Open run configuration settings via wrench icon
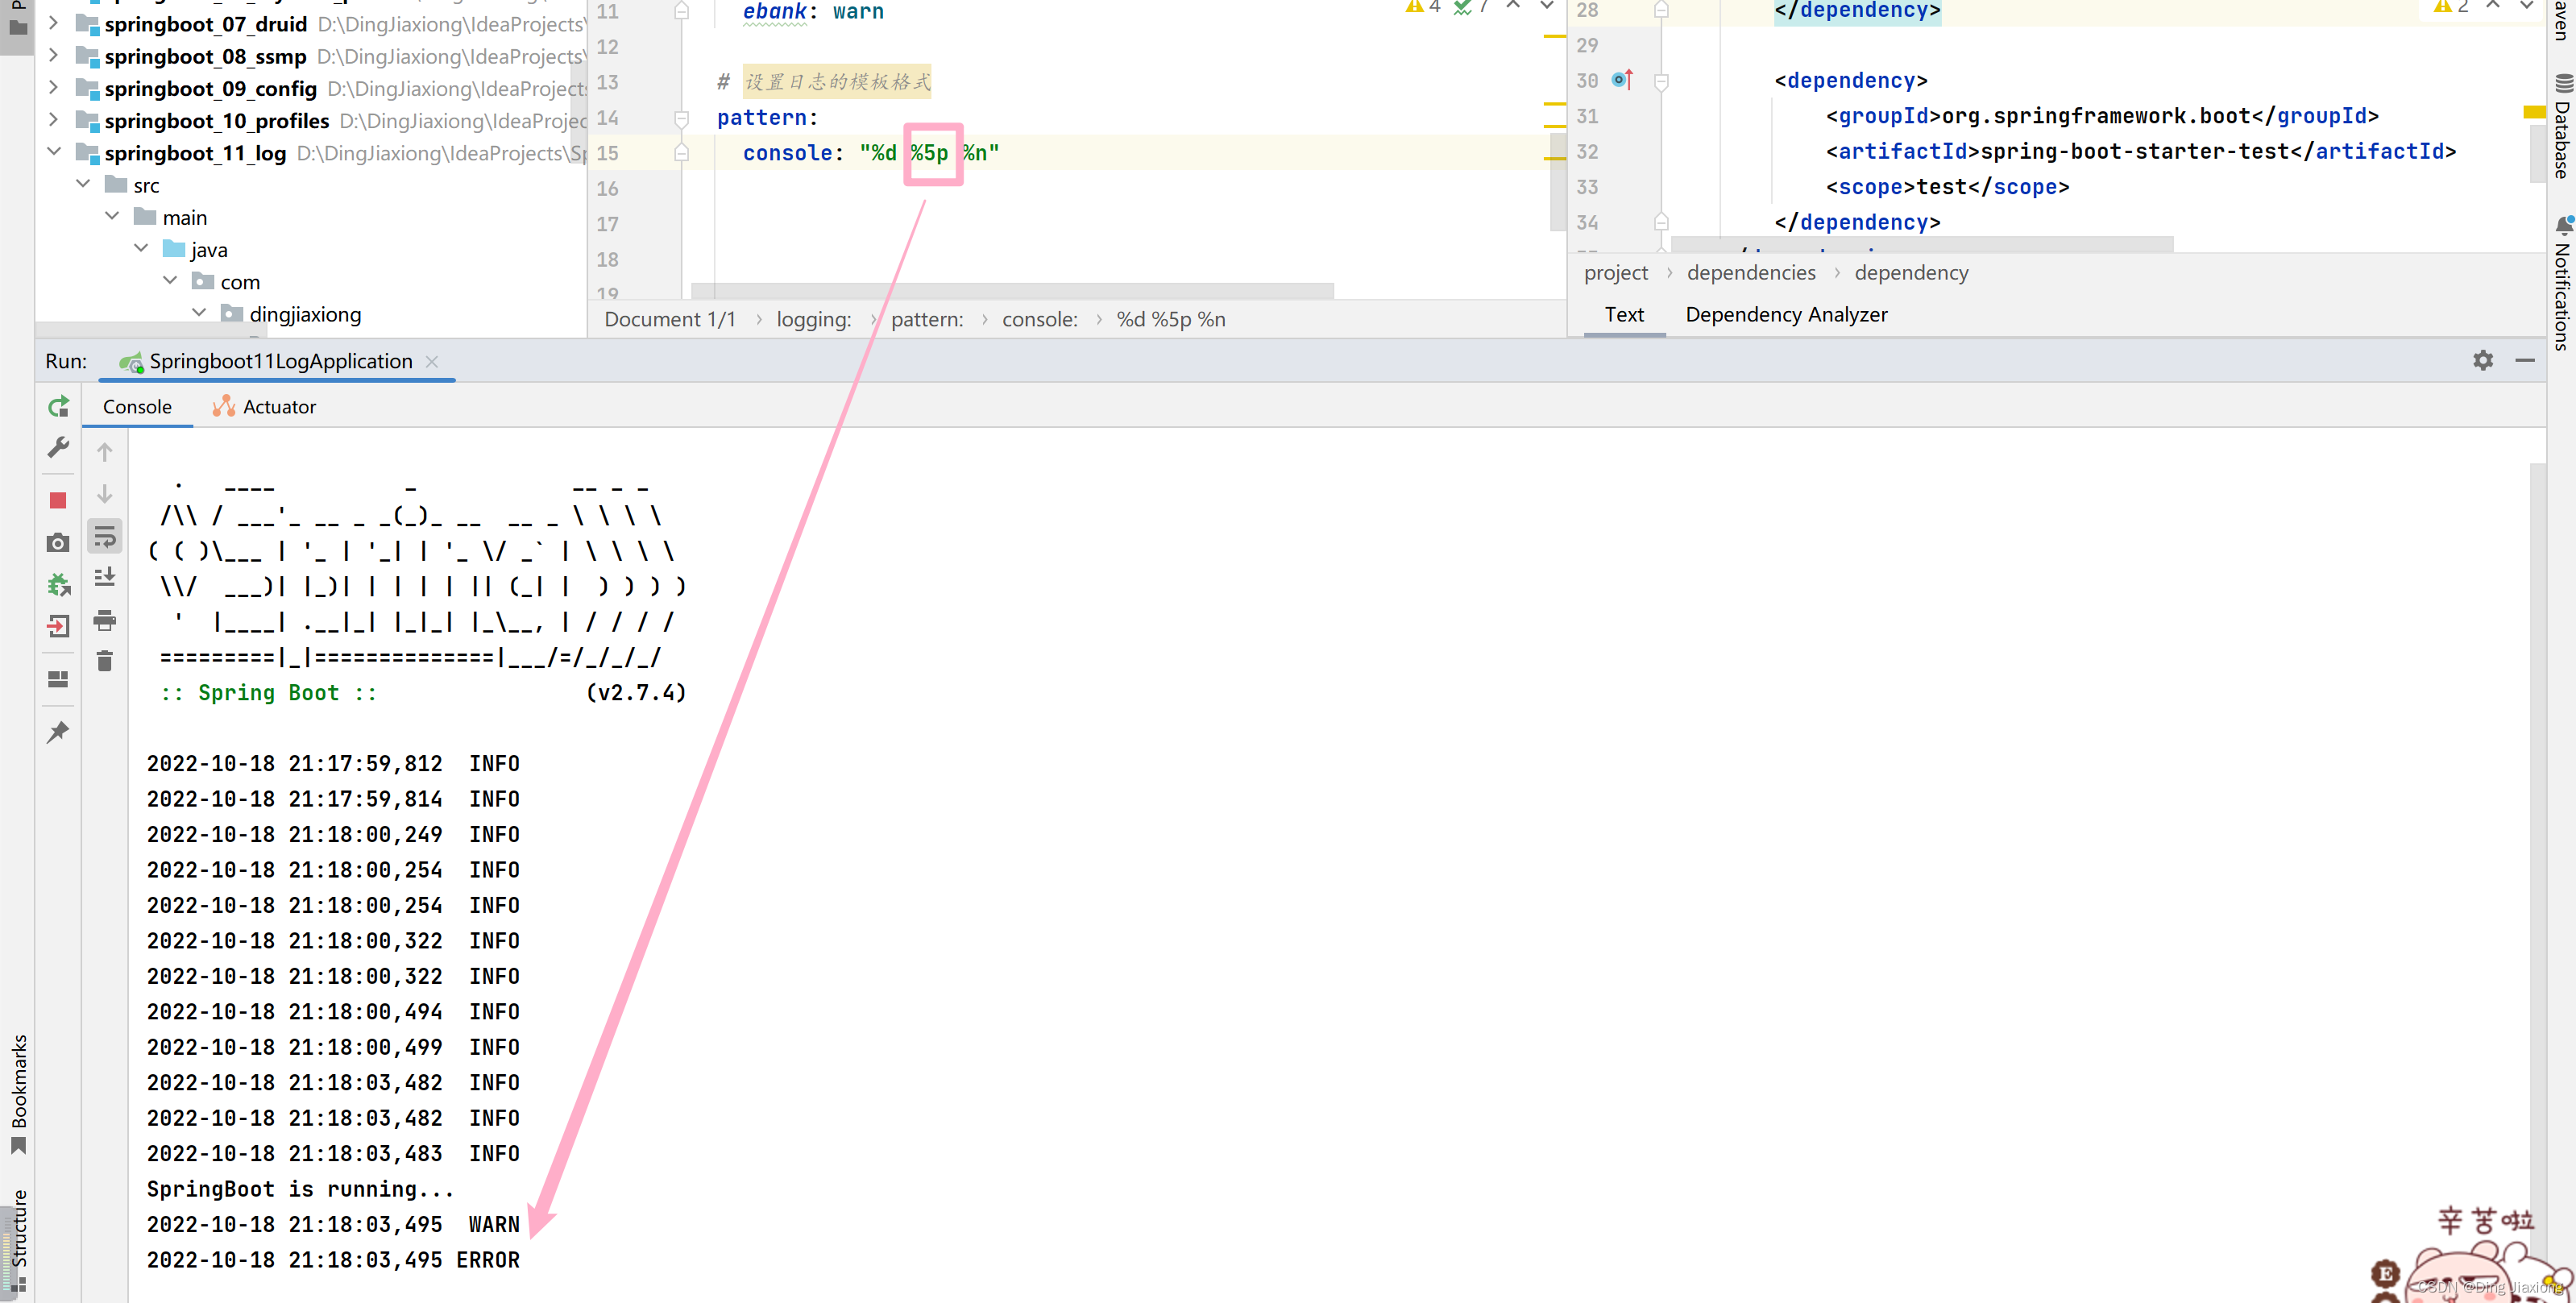The image size is (2576, 1303). tap(57, 448)
